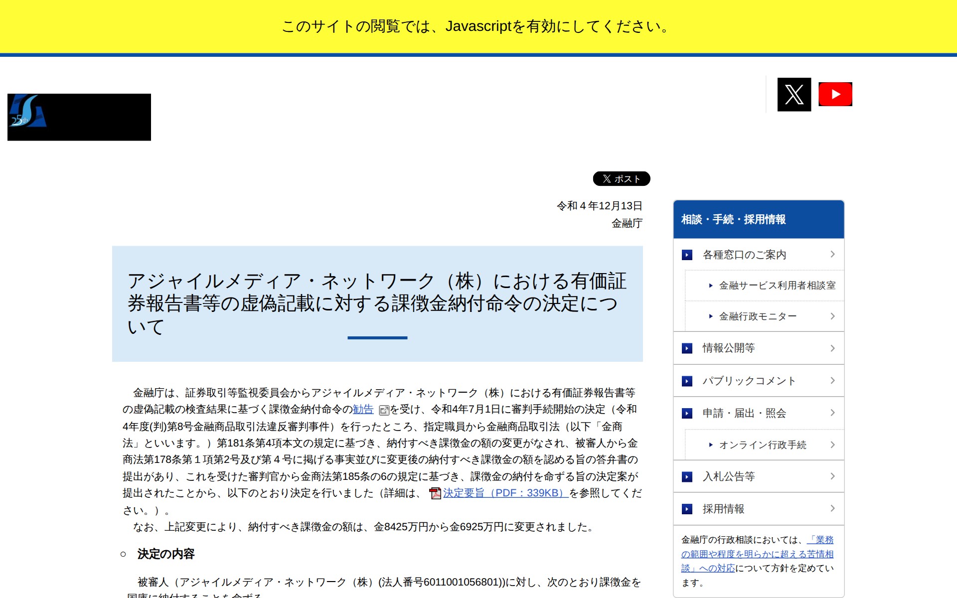Click the FSA 25th anniversary logo

point(28,112)
